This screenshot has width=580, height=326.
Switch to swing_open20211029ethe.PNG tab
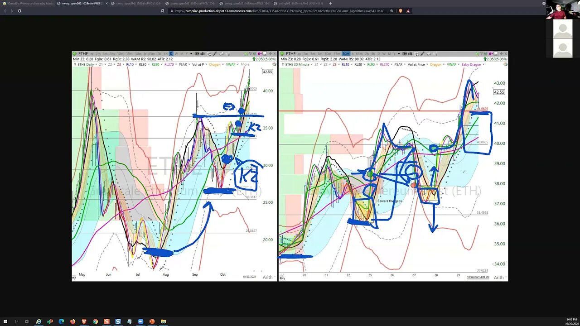click(82, 3)
